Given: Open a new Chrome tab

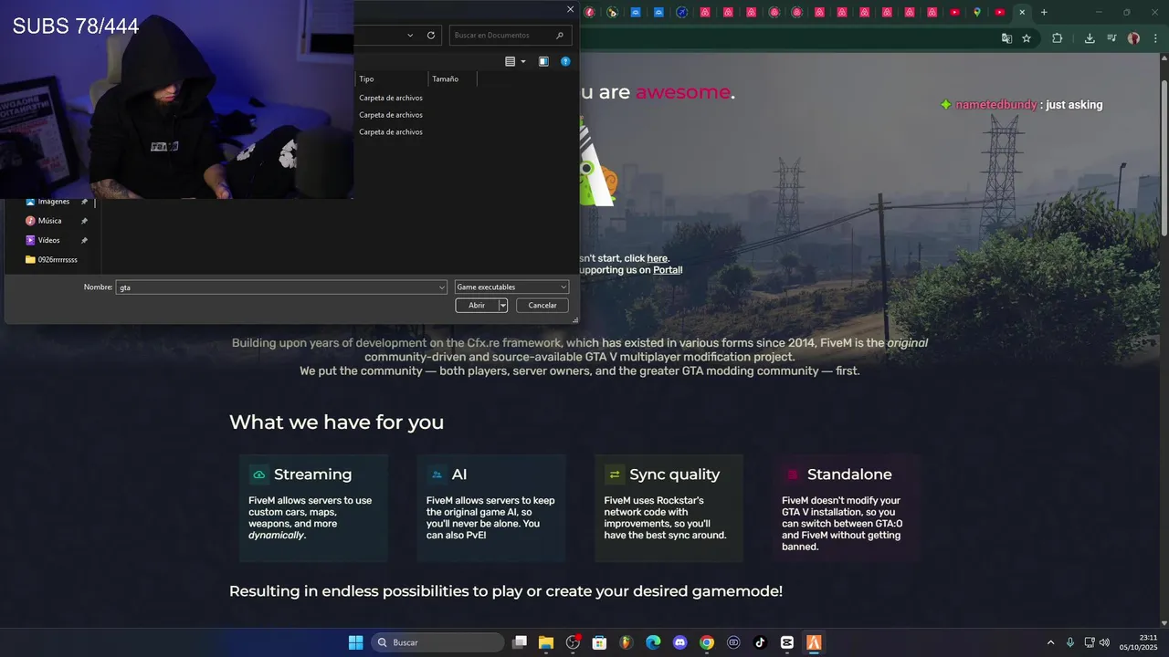Looking at the screenshot, I should point(1044,12).
